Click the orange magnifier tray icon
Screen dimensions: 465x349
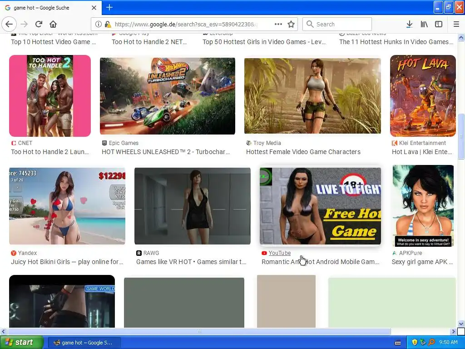click(x=431, y=343)
